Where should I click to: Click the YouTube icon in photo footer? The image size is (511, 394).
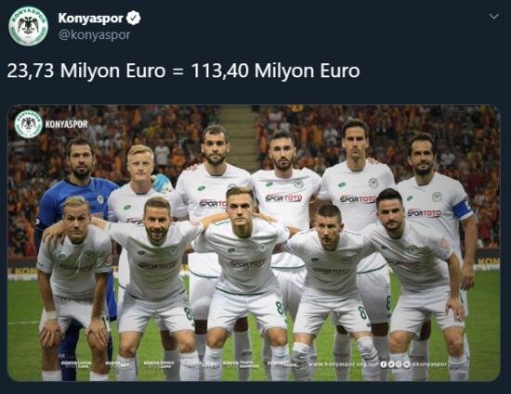(x=406, y=364)
